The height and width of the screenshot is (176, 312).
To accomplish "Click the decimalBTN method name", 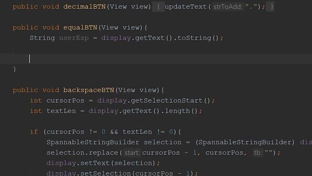I will coord(84,7).
